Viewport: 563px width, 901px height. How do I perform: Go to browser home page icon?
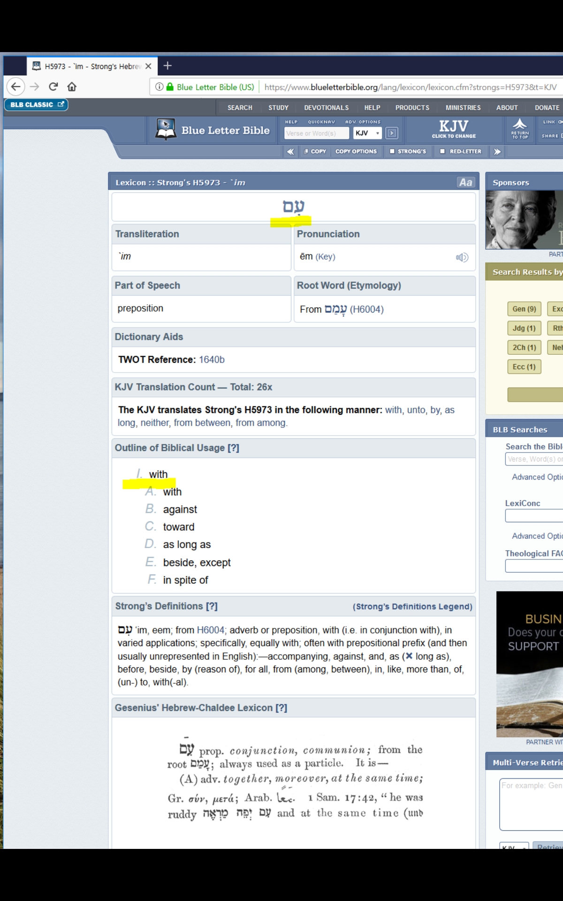click(x=72, y=87)
